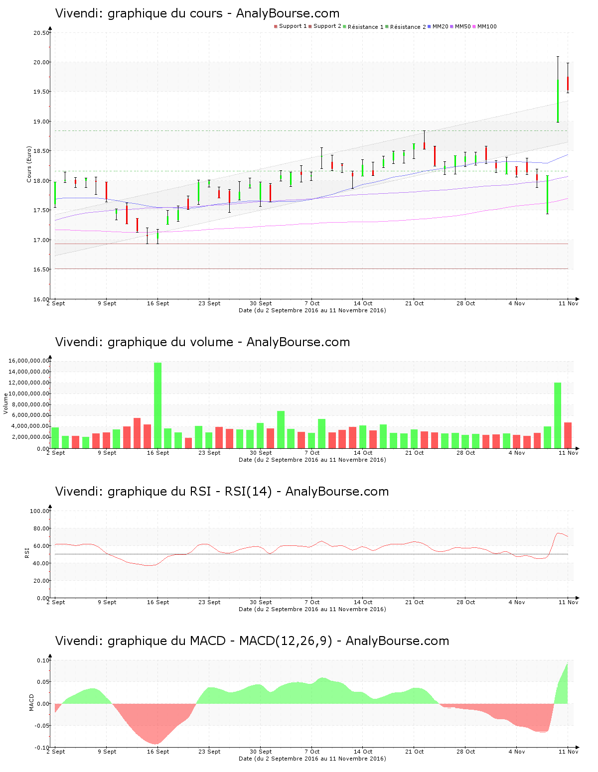Click the Support 1 legend swatch
This screenshot has width=598, height=772.
(276, 26)
